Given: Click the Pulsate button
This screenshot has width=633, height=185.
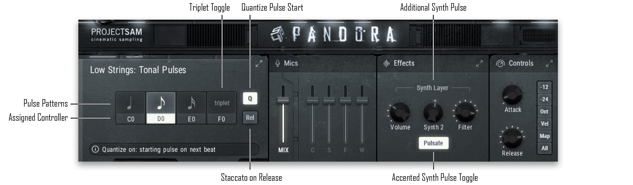Looking at the screenshot, I should point(433,143).
